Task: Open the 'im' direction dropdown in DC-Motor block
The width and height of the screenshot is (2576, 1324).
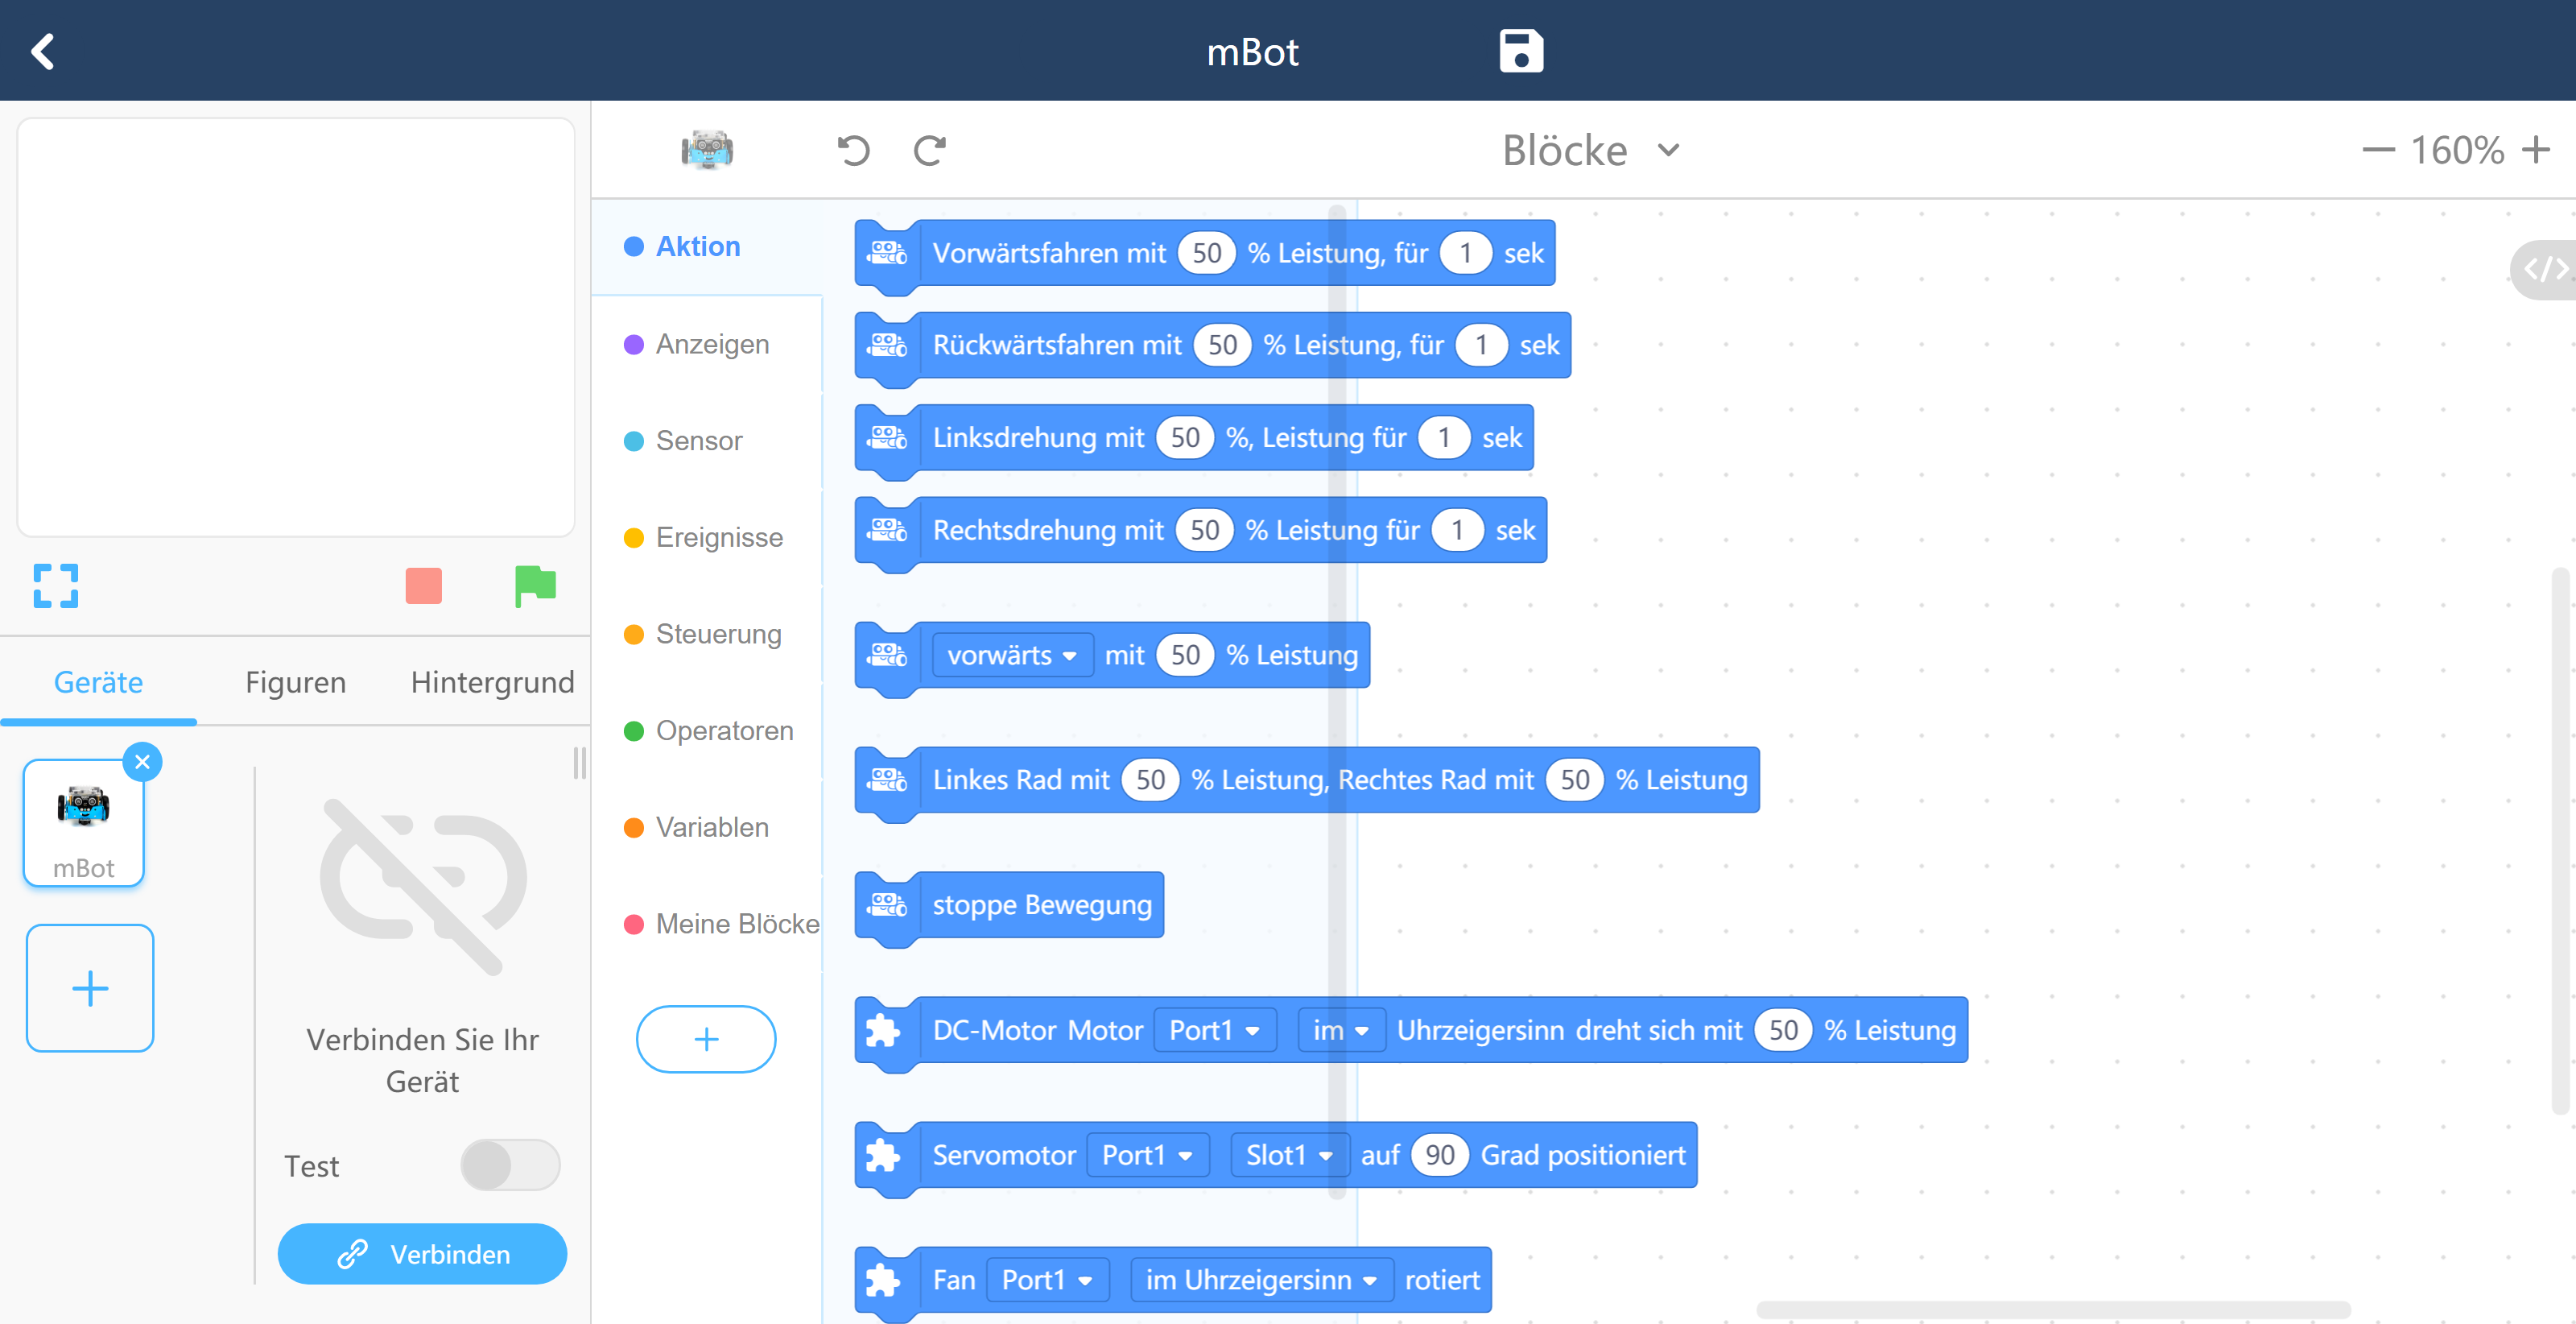Action: tap(1341, 1031)
